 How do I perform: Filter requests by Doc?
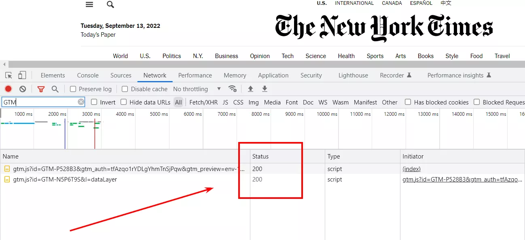pos(308,102)
